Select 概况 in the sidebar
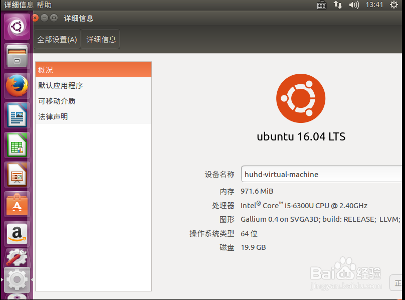This screenshot has width=405, height=300. tap(94, 70)
